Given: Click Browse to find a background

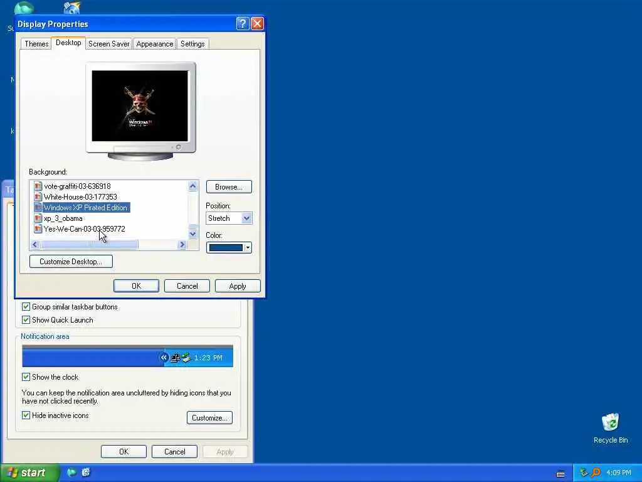Looking at the screenshot, I should pyautogui.click(x=229, y=187).
